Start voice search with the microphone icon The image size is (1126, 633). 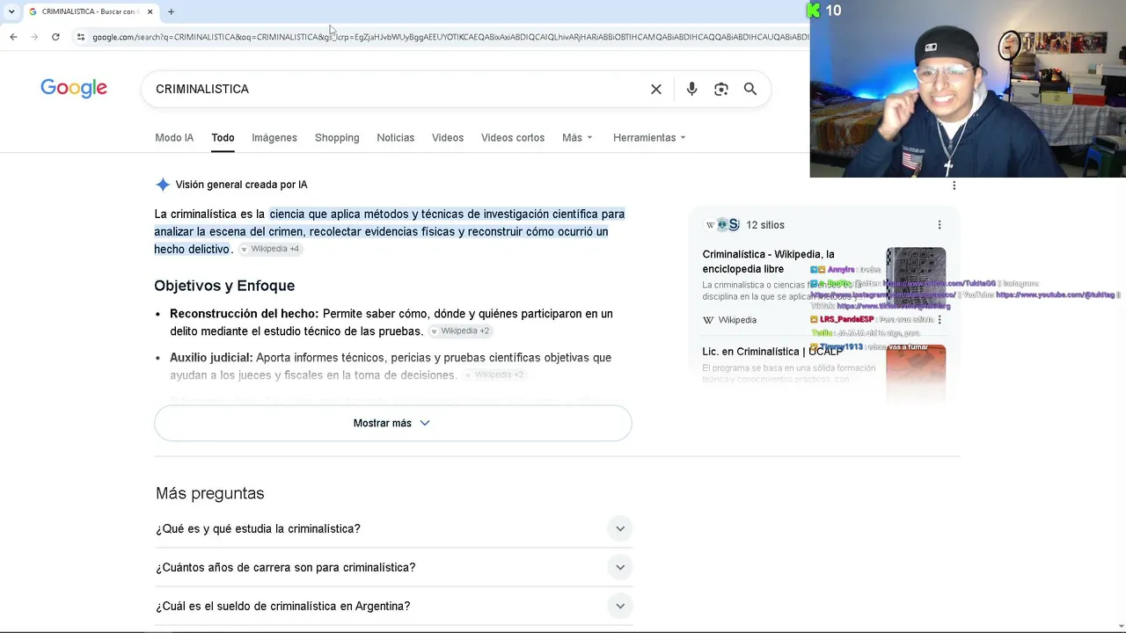coord(691,89)
